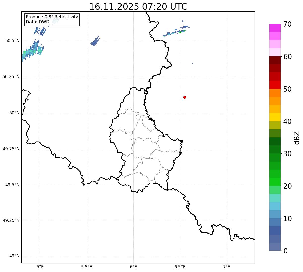Click the 50.5°N latitude tick label
Image resolution: width=303 pixels, height=272 pixels.
click(x=12, y=41)
